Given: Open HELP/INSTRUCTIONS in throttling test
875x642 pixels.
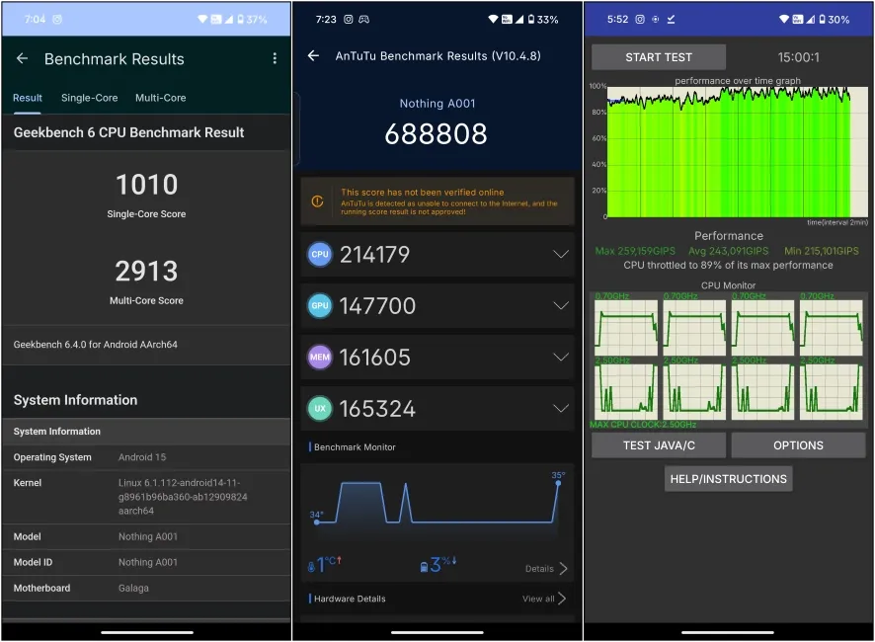Looking at the screenshot, I should pyautogui.click(x=728, y=478).
